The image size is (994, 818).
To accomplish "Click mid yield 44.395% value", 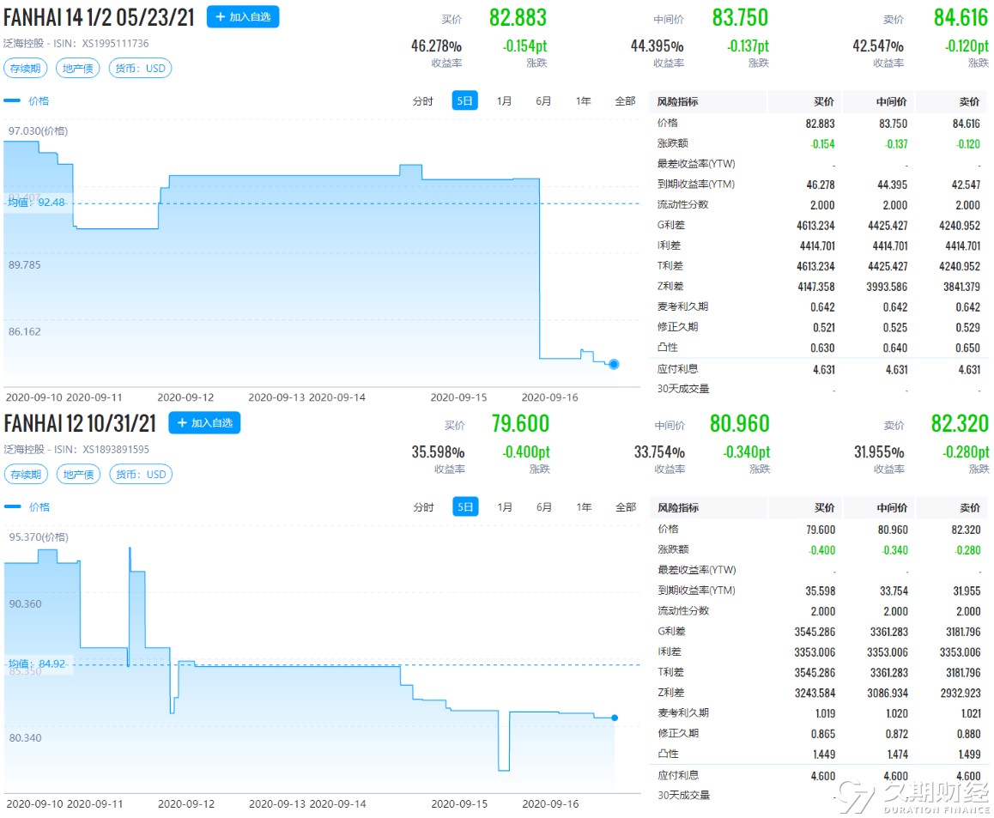I will [657, 45].
